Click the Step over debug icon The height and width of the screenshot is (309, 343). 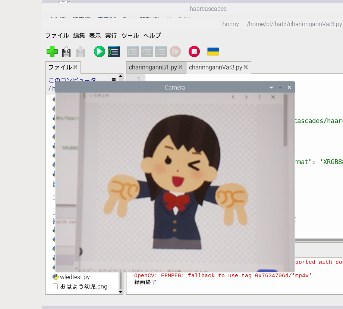[133, 51]
